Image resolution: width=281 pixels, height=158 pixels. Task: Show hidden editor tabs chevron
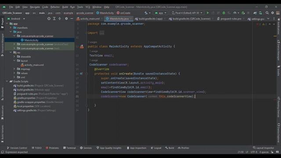pos(268,18)
